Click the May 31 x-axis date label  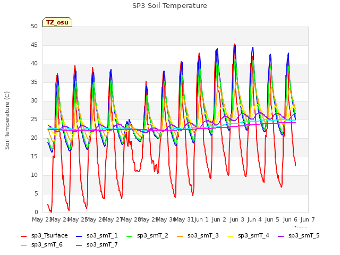[184, 219]
